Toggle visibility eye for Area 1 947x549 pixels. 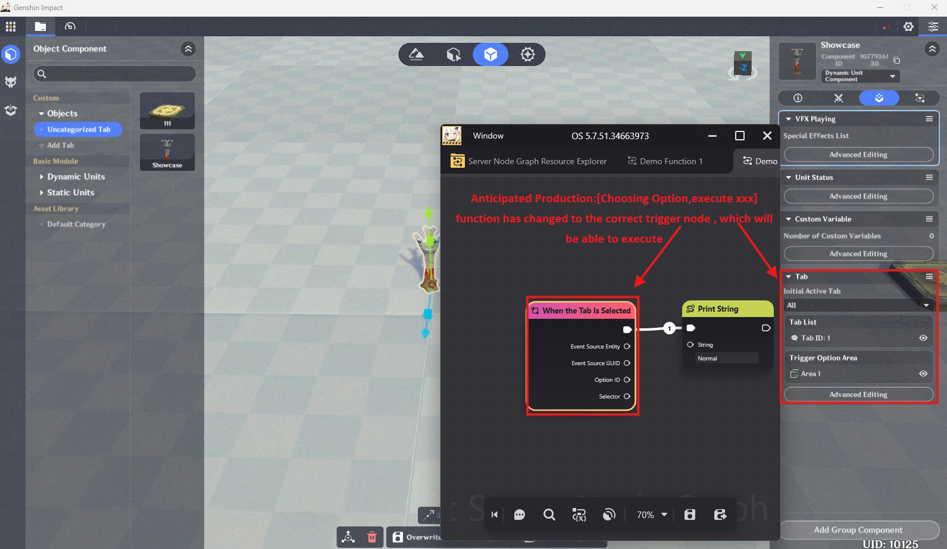pos(923,374)
